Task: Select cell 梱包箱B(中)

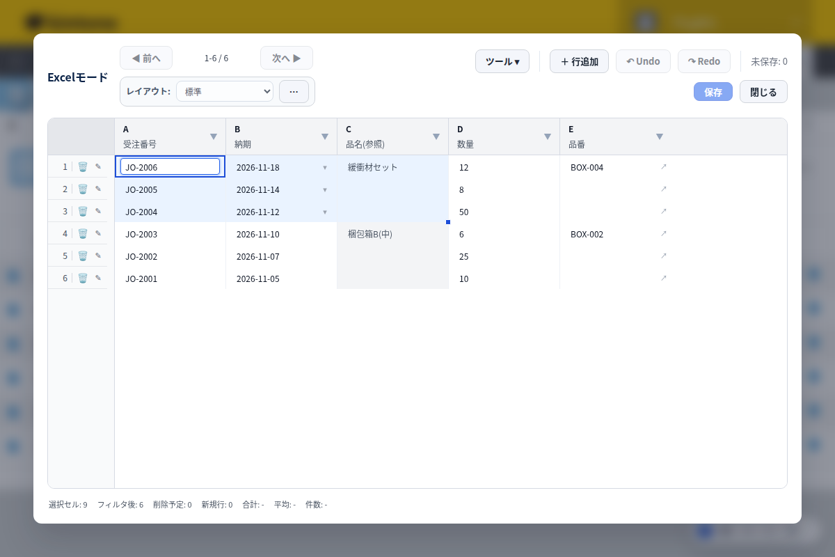Action: [x=393, y=234]
